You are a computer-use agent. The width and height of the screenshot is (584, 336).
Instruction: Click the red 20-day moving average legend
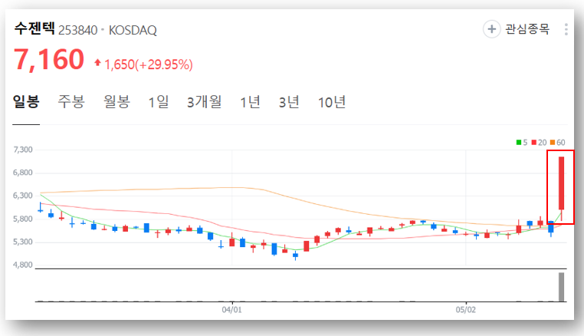click(539, 143)
